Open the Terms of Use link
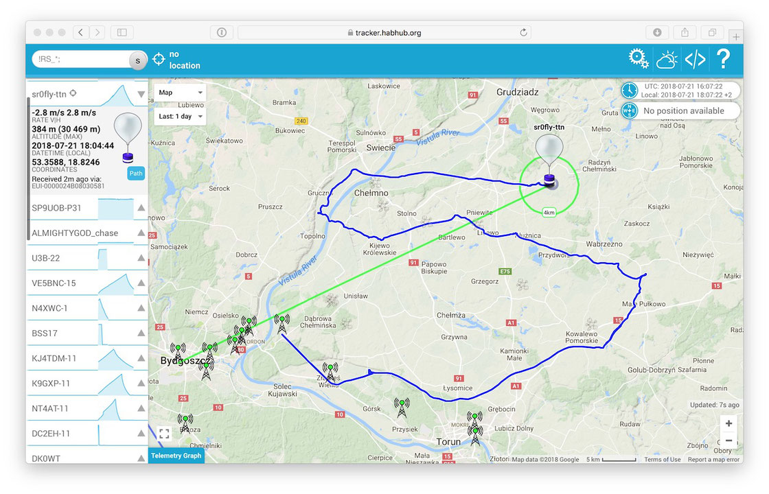This screenshot has height=494, width=769. pyautogui.click(x=662, y=460)
